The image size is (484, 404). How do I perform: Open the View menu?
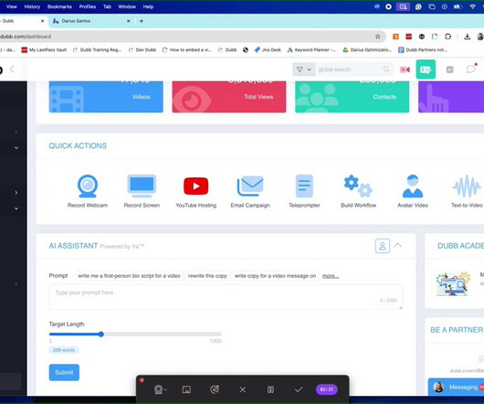[12, 6]
